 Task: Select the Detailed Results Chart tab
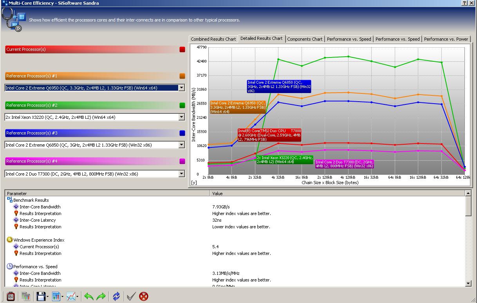[262, 38]
